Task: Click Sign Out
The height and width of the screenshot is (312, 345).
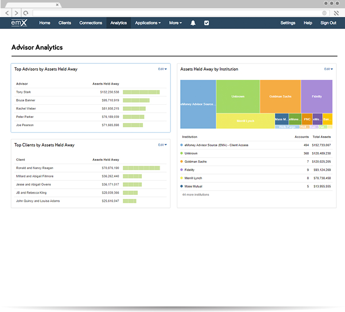Action: coord(328,23)
